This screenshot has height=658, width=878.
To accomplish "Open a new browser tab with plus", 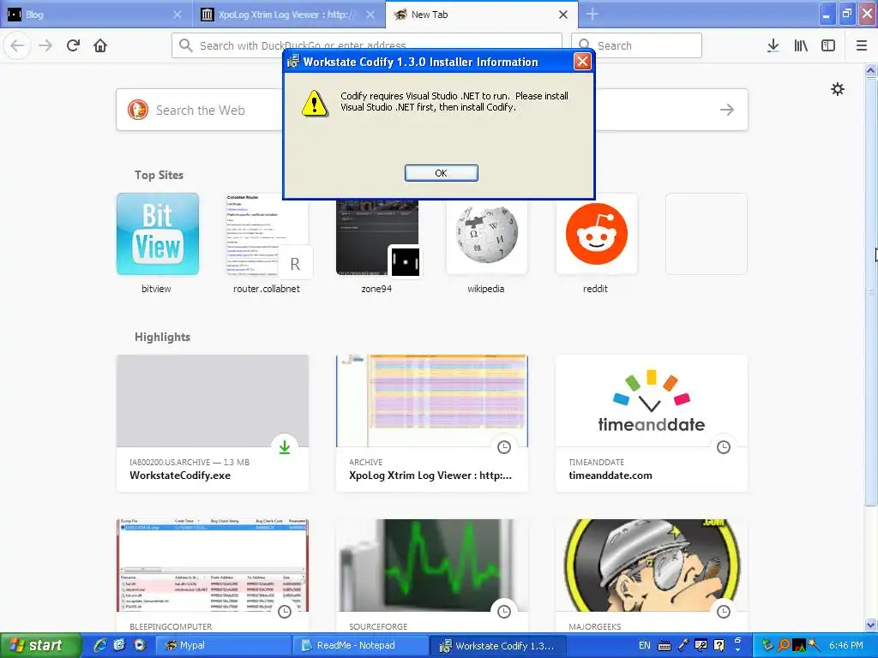I will click(592, 15).
